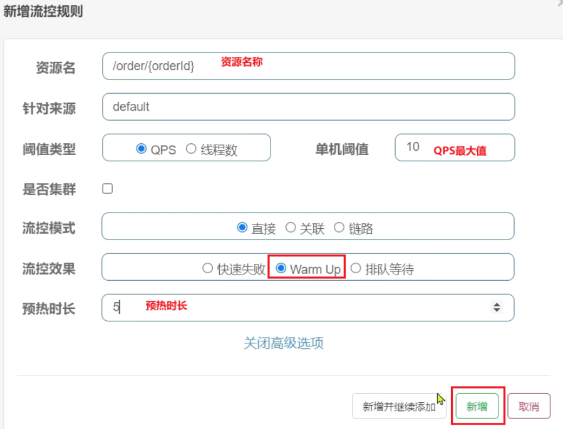The height and width of the screenshot is (429, 563).
Task: Click the 预热时长 spinner arrows
Action: pyautogui.click(x=497, y=308)
